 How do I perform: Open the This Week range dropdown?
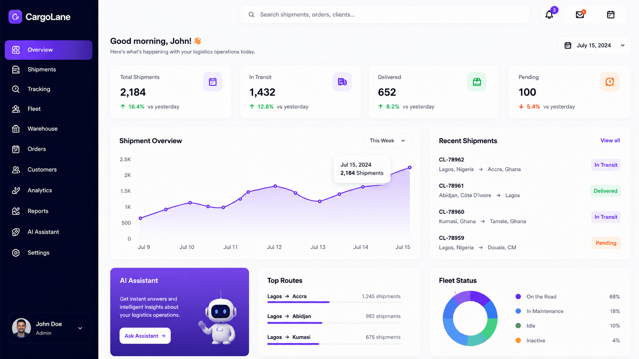388,140
